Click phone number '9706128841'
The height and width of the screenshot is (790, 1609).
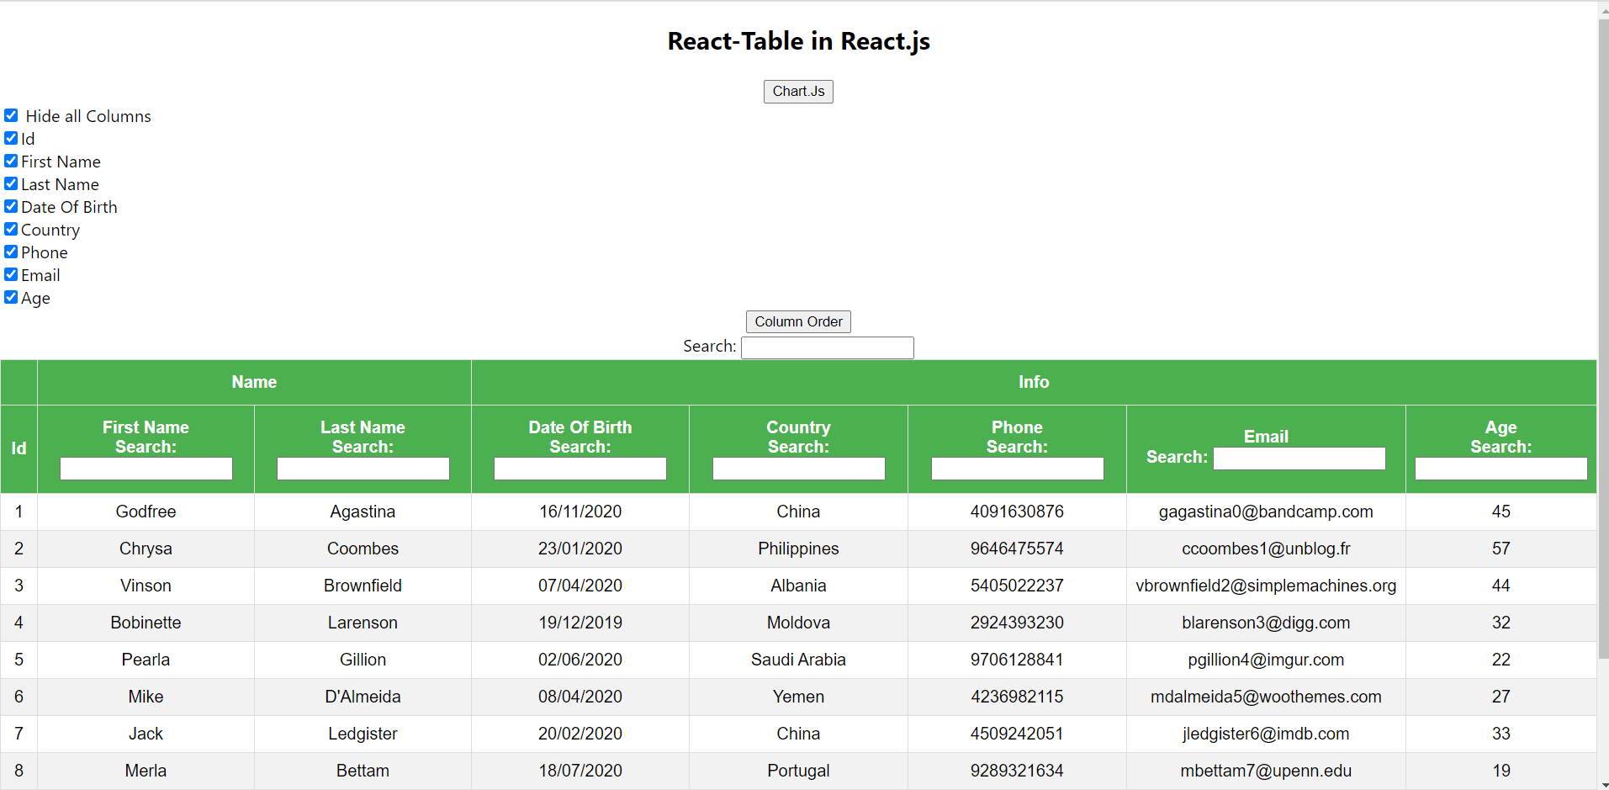(x=1017, y=660)
